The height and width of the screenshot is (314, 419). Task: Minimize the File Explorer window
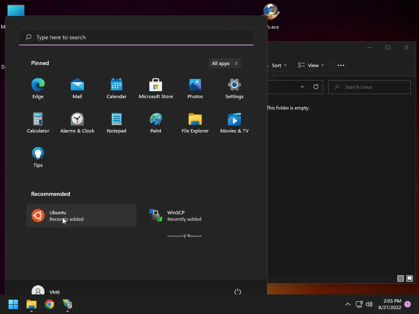(x=369, y=47)
